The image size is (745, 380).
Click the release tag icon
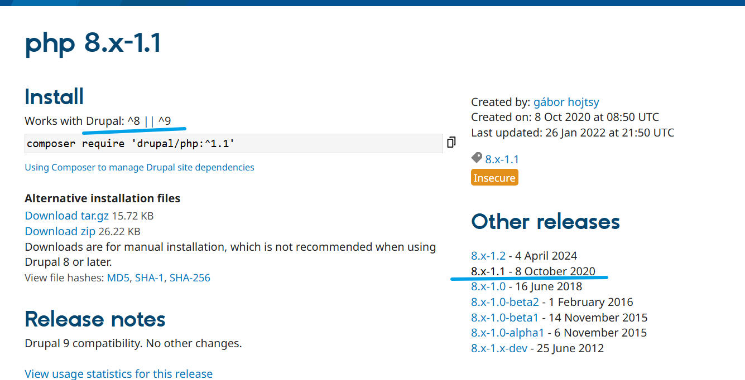(477, 159)
